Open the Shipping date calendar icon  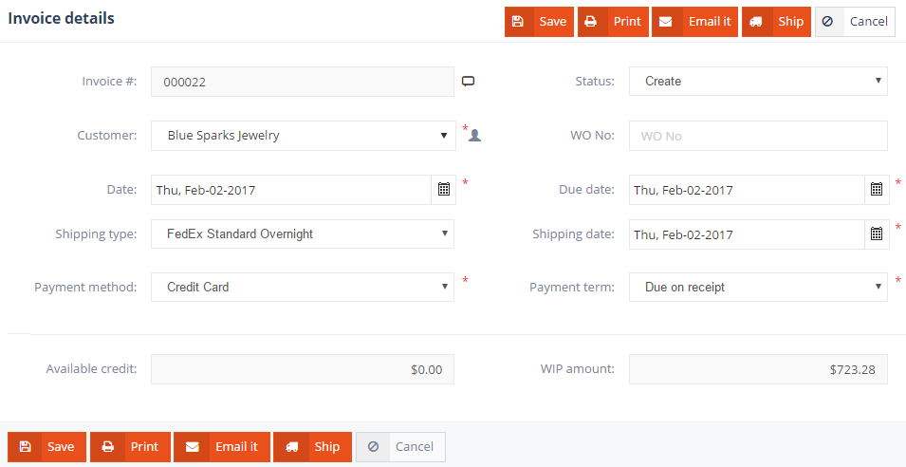click(877, 234)
